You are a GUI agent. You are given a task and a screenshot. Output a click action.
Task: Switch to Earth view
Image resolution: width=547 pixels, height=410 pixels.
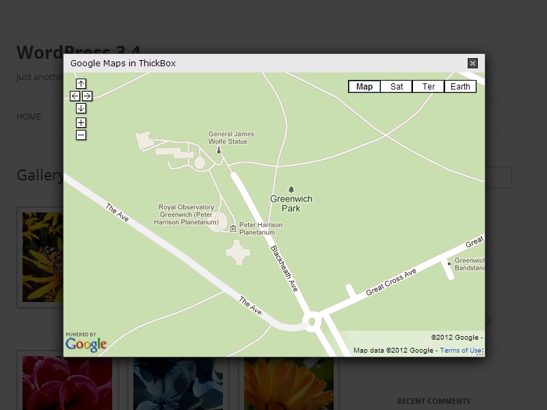click(460, 87)
